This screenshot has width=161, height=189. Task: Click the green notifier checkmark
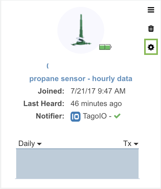[117, 116]
